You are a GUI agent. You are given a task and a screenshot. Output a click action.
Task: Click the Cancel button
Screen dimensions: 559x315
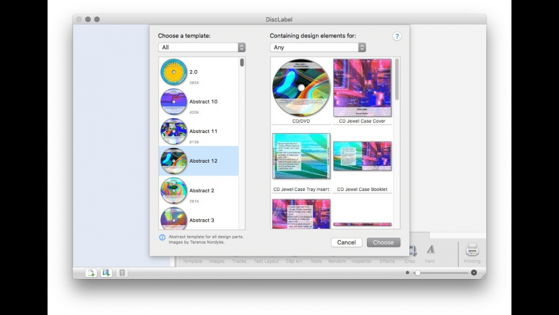pos(346,242)
